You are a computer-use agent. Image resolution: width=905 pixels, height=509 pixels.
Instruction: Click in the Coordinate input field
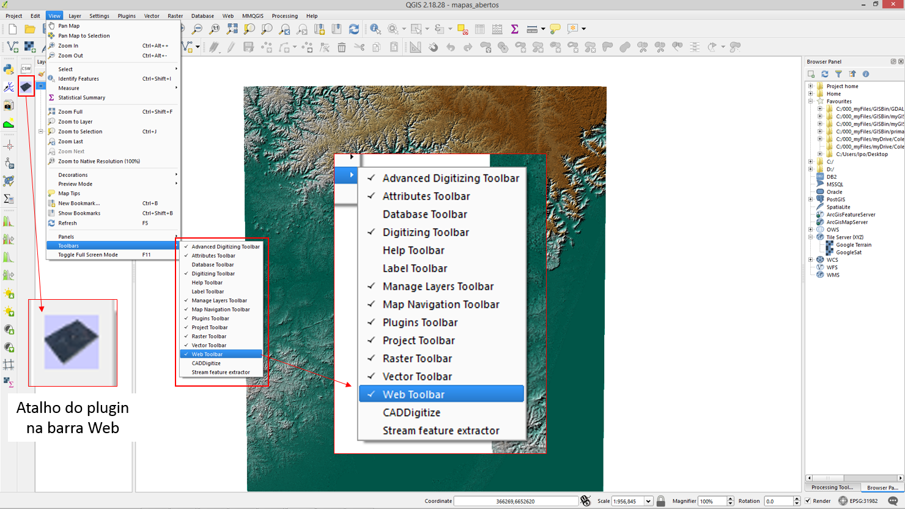[x=515, y=501]
